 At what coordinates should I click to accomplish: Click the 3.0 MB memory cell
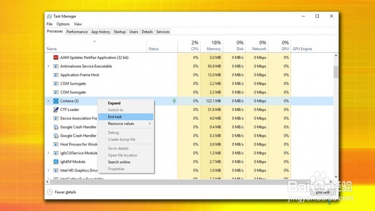coord(212,58)
